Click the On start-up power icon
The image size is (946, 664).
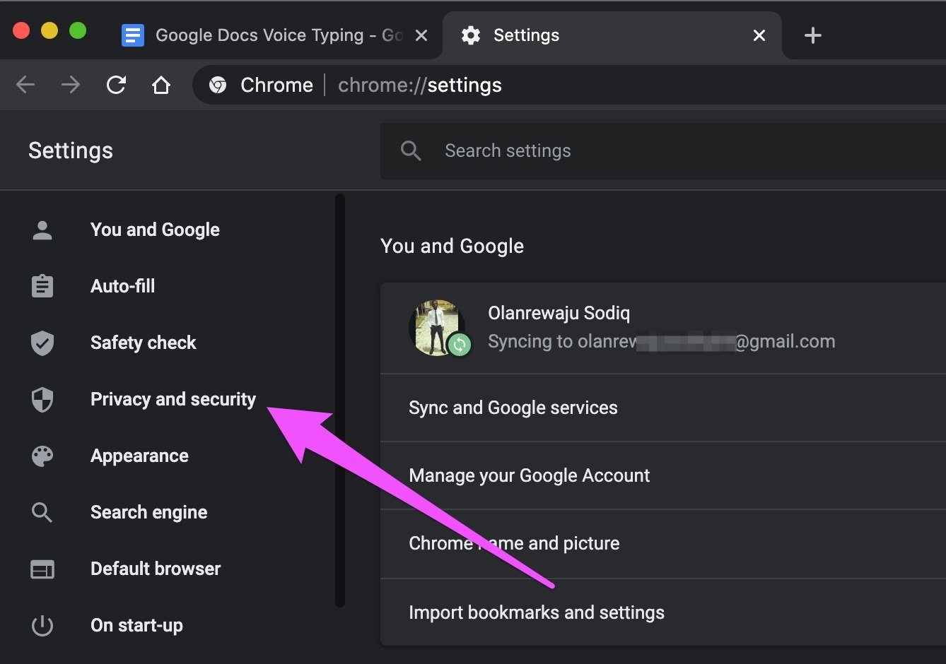(x=42, y=625)
